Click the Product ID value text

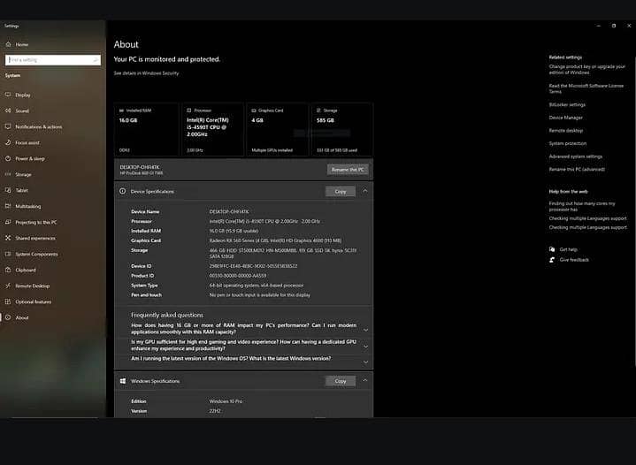coord(238,276)
